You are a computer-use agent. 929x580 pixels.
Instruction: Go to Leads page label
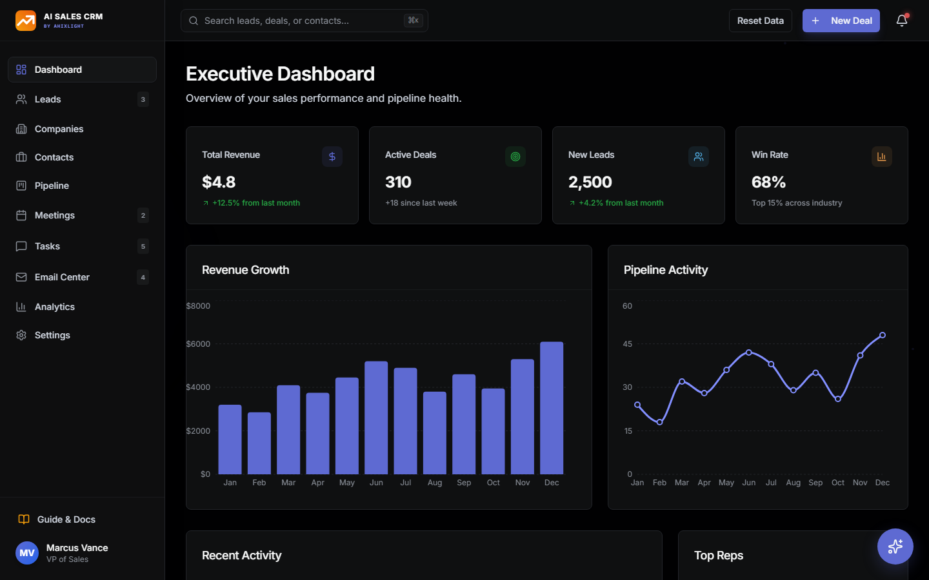48,99
